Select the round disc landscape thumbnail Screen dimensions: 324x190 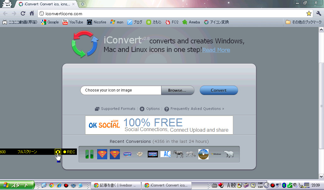coord(203,154)
